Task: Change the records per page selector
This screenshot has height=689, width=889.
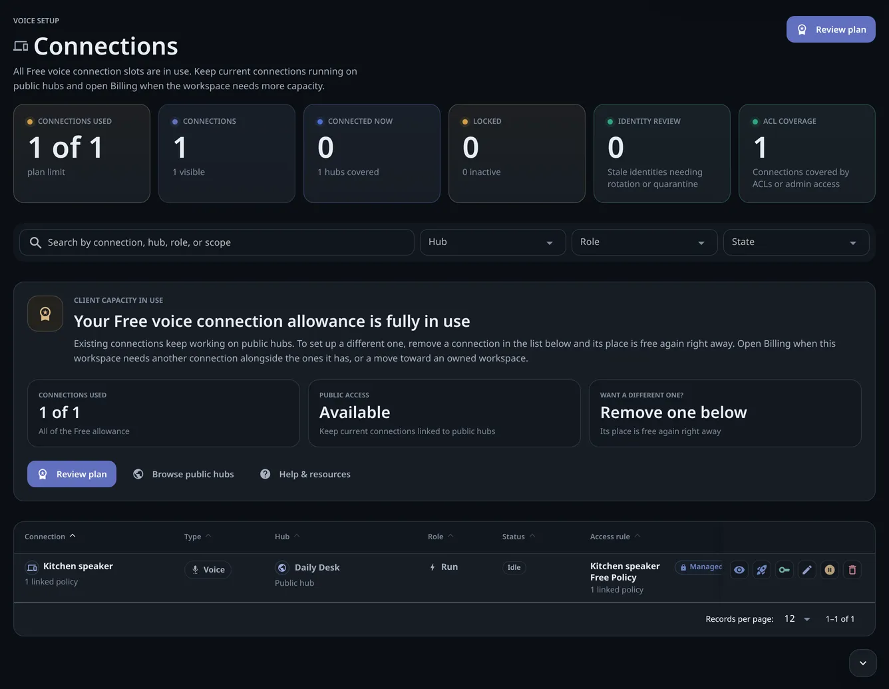Action: click(797, 619)
